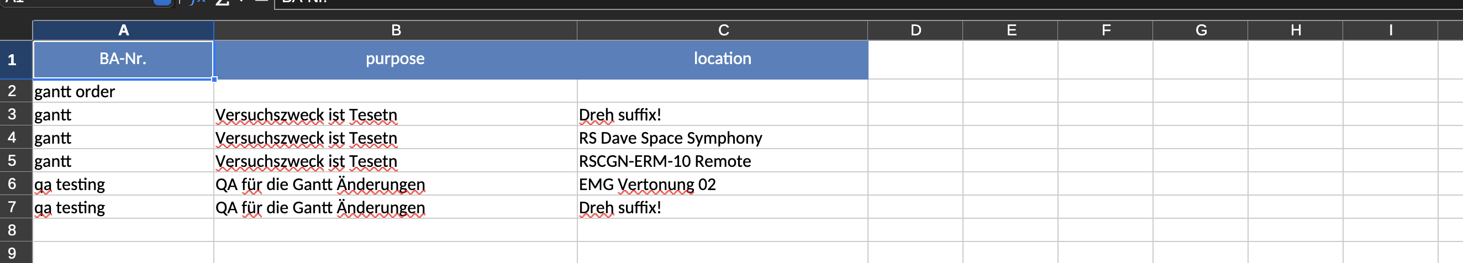Image resolution: width=1463 pixels, height=263 pixels.
Task: Select the 'gantt order' cell
Action: coord(123,92)
